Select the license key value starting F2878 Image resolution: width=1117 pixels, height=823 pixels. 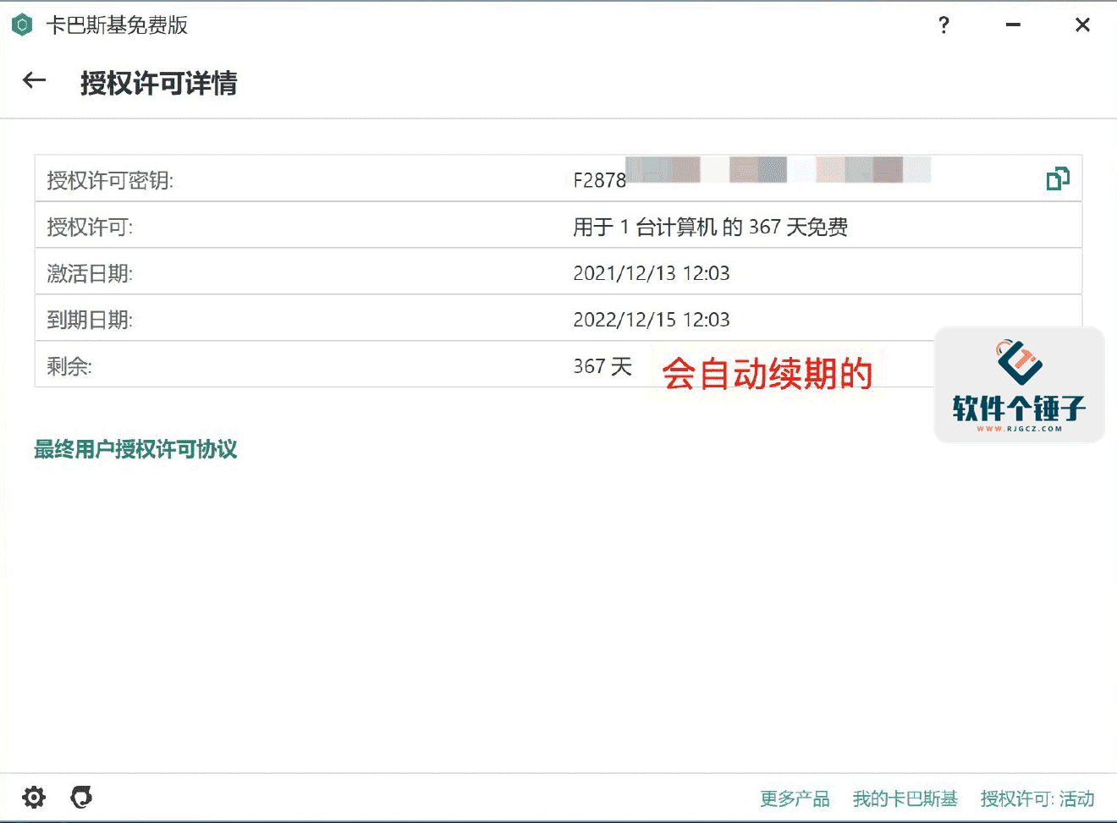point(599,180)
